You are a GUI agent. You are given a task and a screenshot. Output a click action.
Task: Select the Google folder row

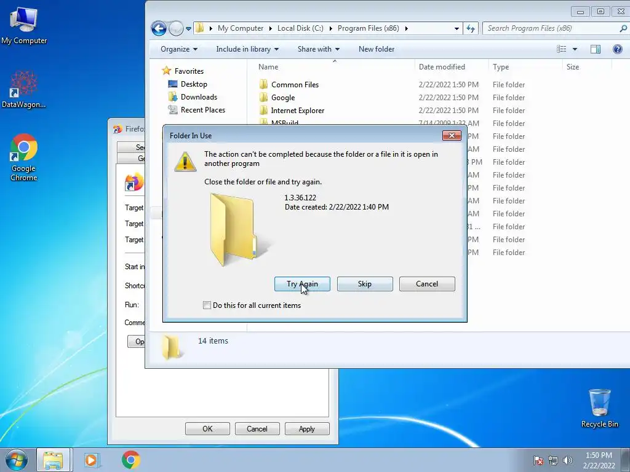[283, 98]
